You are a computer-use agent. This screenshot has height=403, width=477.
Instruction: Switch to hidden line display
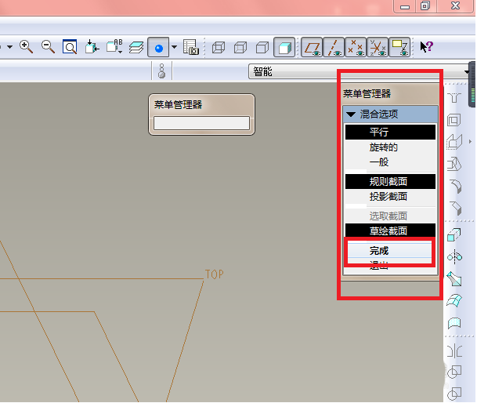[x=240, y=48]
